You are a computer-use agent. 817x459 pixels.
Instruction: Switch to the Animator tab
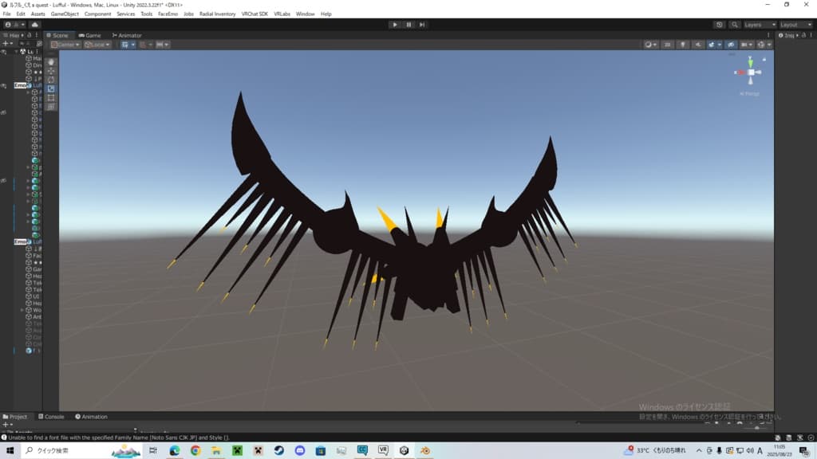127,35
